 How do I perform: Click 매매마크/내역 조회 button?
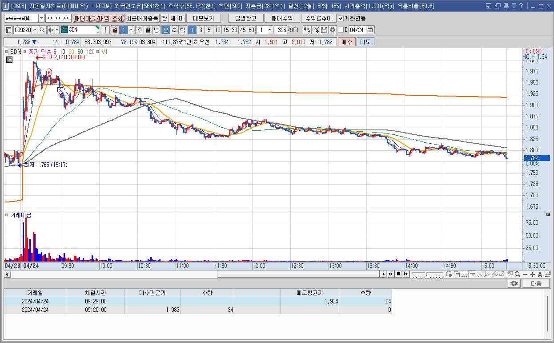point(98,18)
